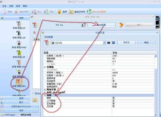
Task: Select 所有 转到 3GP in sidebar
Action: coord(19,35)
